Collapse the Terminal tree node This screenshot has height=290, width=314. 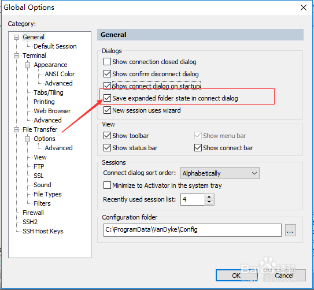(x=16, y=55)
